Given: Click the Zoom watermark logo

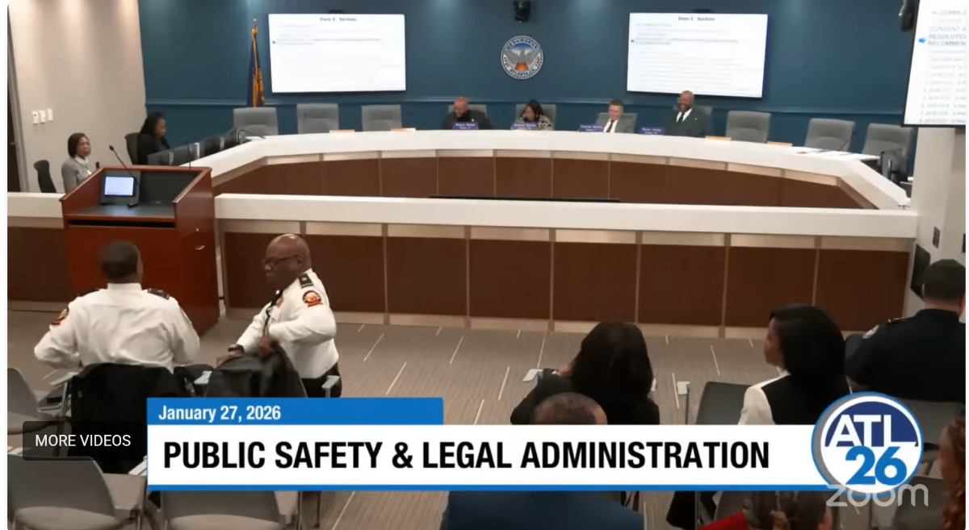Looking at the screenshot, I should point(876,495).
